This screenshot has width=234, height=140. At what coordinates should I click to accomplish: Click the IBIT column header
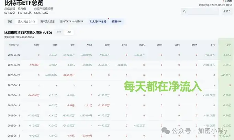click(x=55, y=45)
